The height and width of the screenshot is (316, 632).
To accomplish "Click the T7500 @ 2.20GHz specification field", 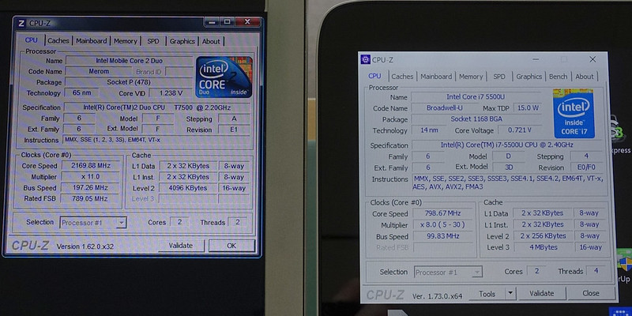I will tap(157, 107).
